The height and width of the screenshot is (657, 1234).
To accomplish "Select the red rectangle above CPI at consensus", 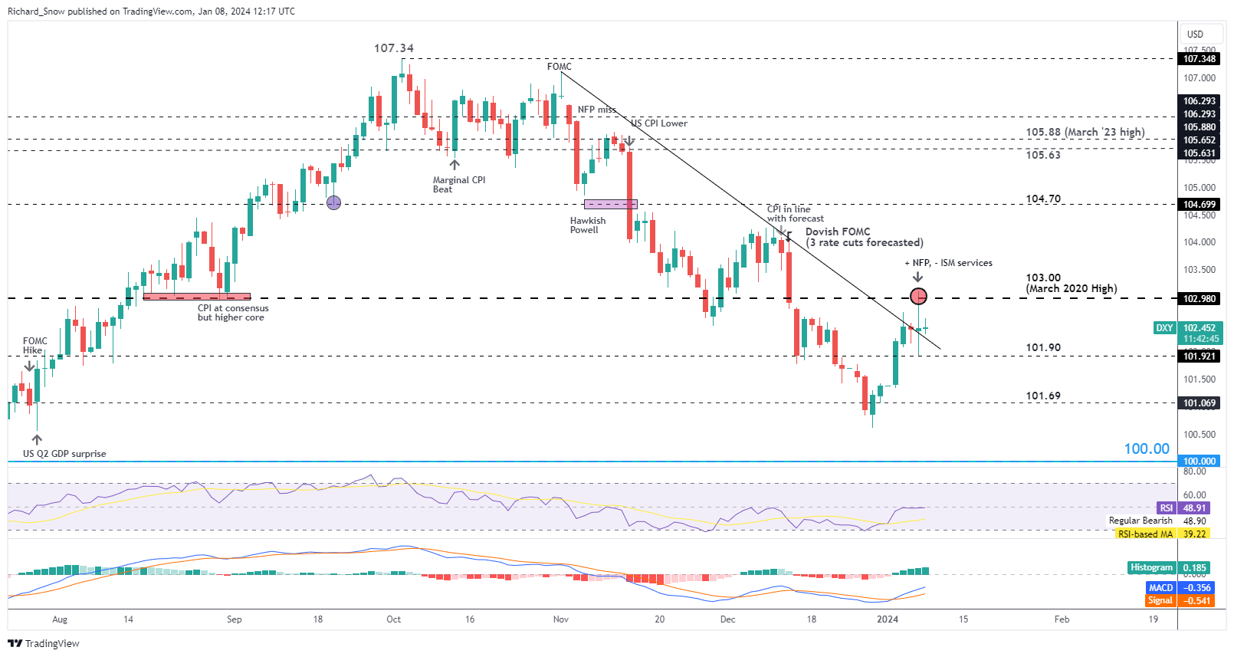I will [197, 297].
